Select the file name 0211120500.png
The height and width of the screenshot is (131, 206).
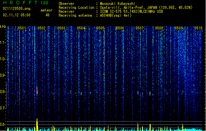click(17, 9)
